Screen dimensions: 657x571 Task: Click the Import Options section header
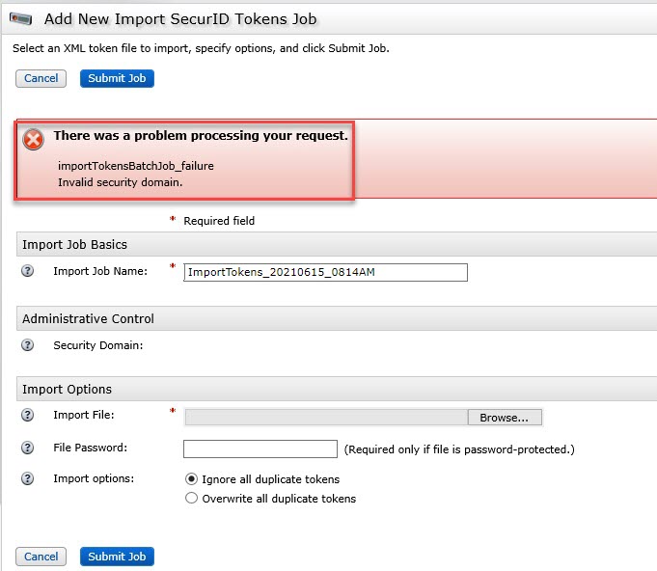pyautogui.click(x=67, y=390)
